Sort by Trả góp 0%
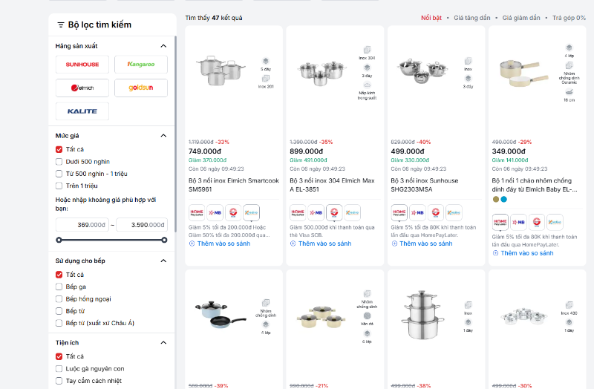Screen dimensions: 594x389 click(569, 18)
